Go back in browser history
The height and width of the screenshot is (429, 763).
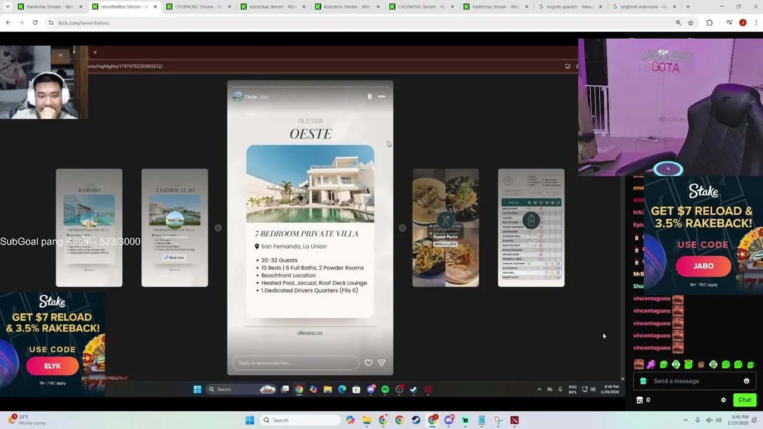tap(8, 23)
